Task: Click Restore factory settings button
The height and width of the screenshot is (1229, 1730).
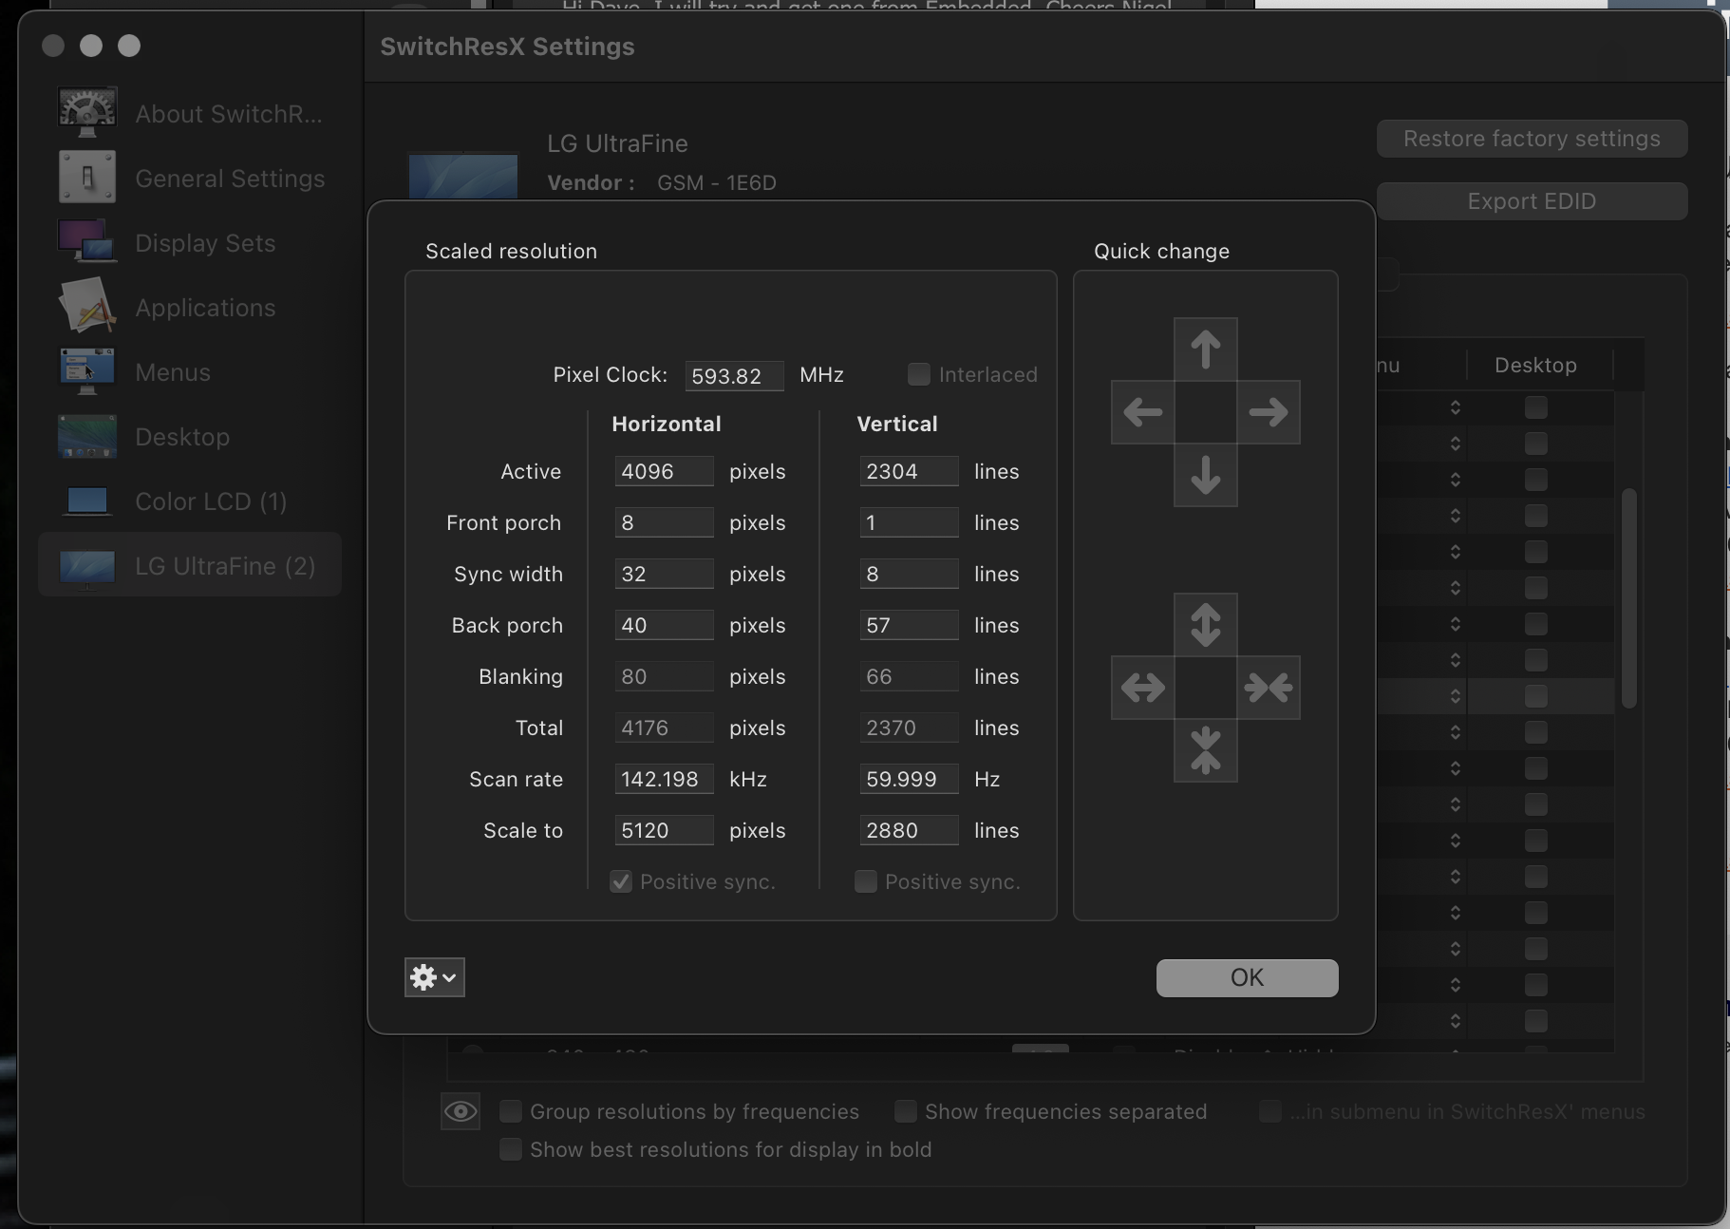Action: coord(1532,139)
